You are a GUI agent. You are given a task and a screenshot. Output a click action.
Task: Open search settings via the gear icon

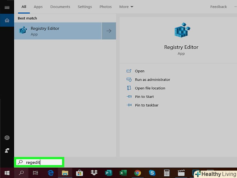pos(7,138)
